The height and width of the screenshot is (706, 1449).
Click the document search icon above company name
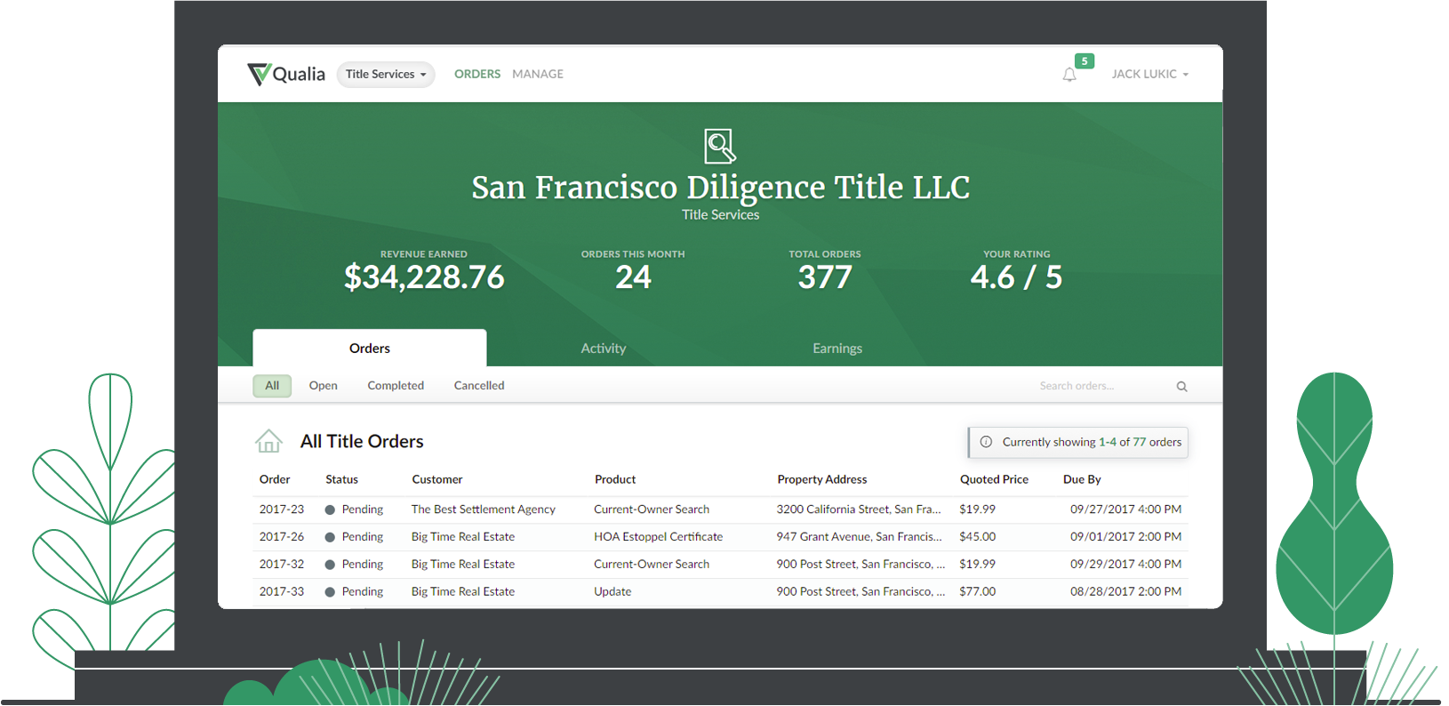tap(720, 147)
